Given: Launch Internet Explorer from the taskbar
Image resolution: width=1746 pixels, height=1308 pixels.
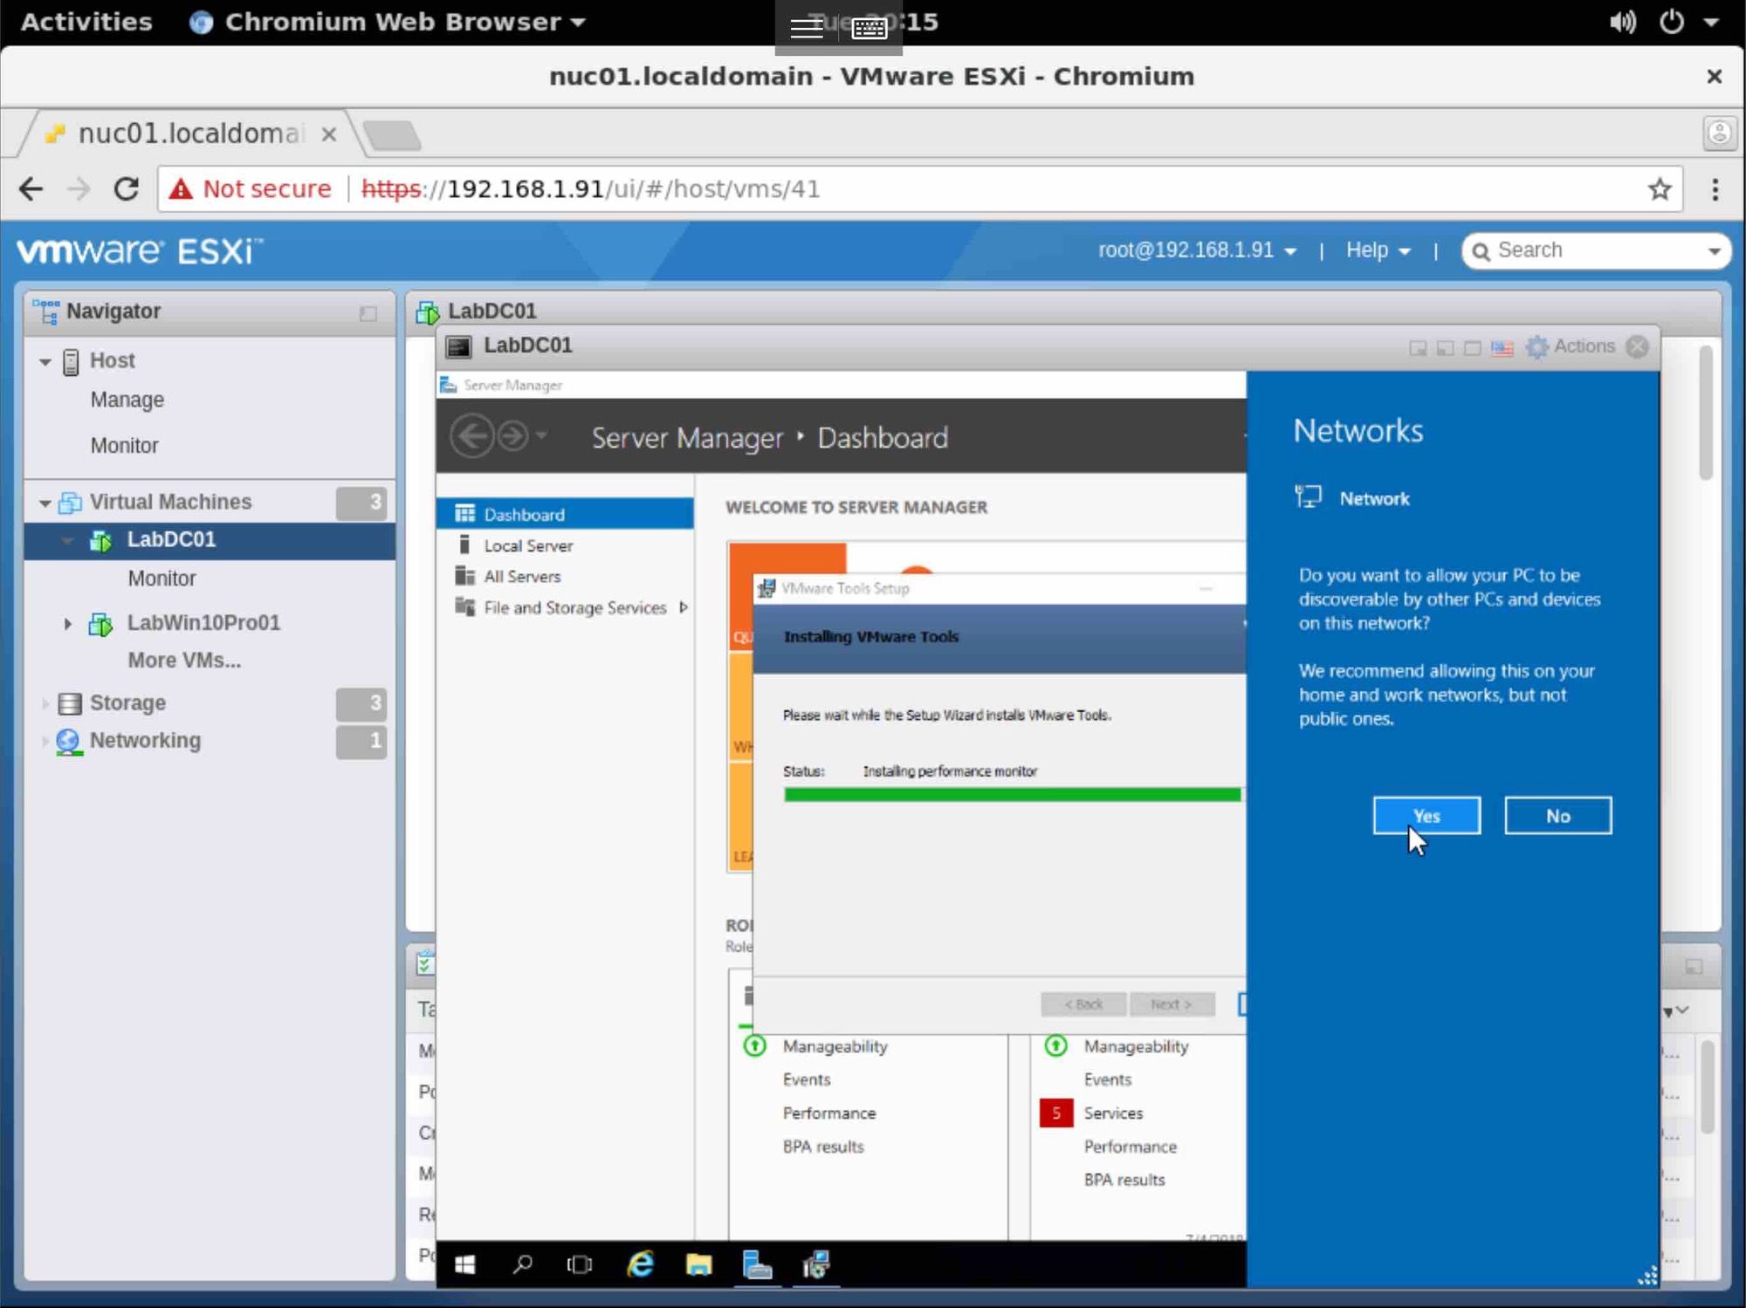Looking at the screenshot, I should click(x=640, y=1264).
